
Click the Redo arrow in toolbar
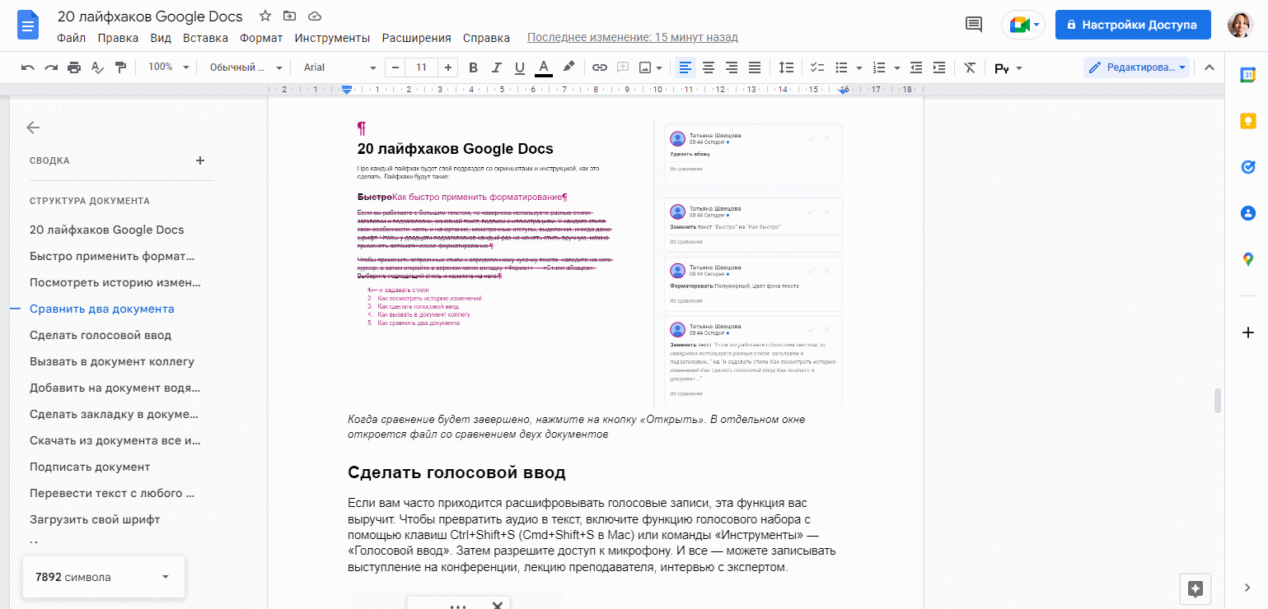tap(51, 67)
